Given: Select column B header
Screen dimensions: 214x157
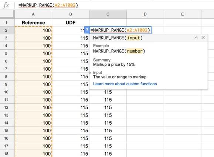Looking at the screenshot, I should [71, 14].
